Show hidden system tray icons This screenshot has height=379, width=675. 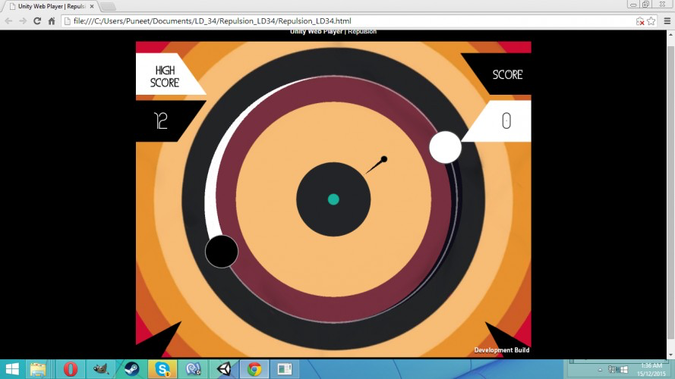click(x=600, y=370)
